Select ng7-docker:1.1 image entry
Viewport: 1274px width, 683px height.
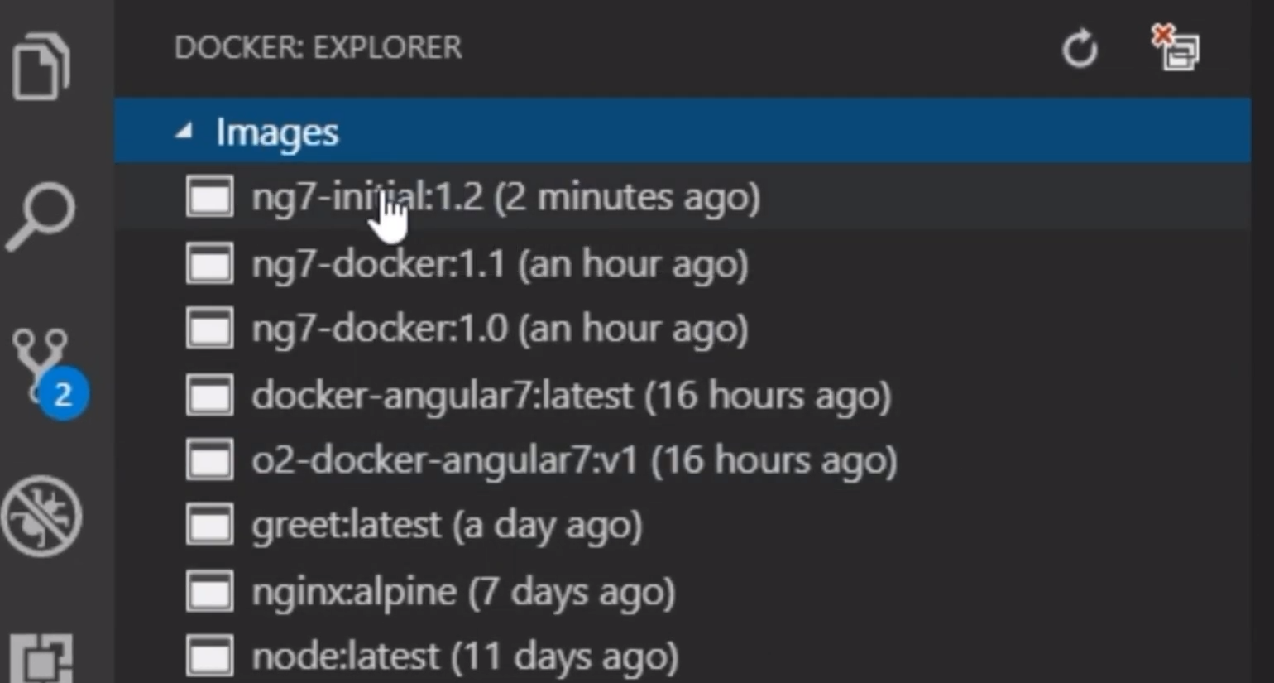[682, 263]
